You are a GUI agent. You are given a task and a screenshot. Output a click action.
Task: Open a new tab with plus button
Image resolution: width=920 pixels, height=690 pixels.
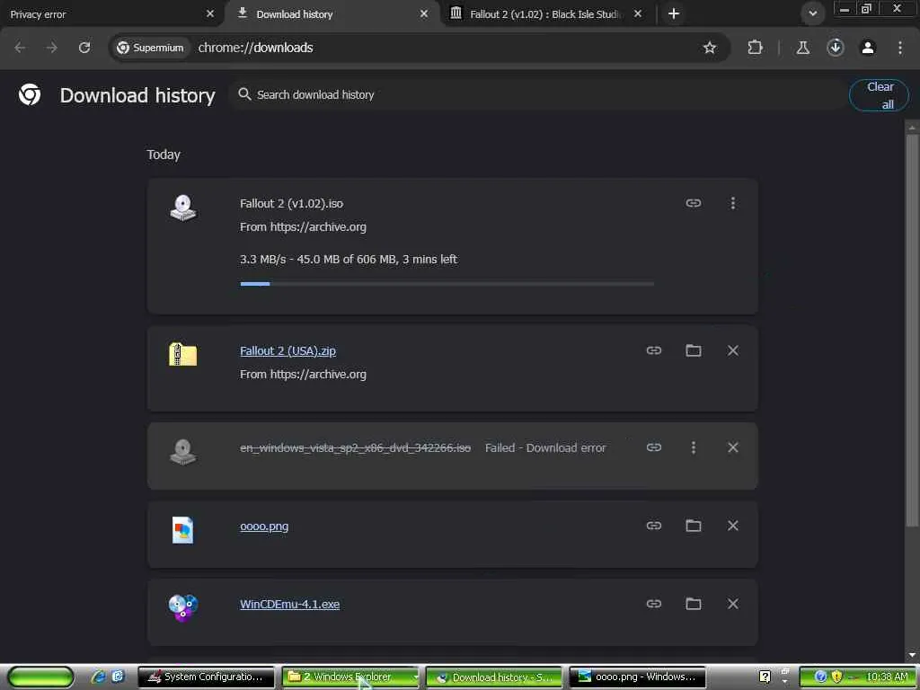coord(674,13)
